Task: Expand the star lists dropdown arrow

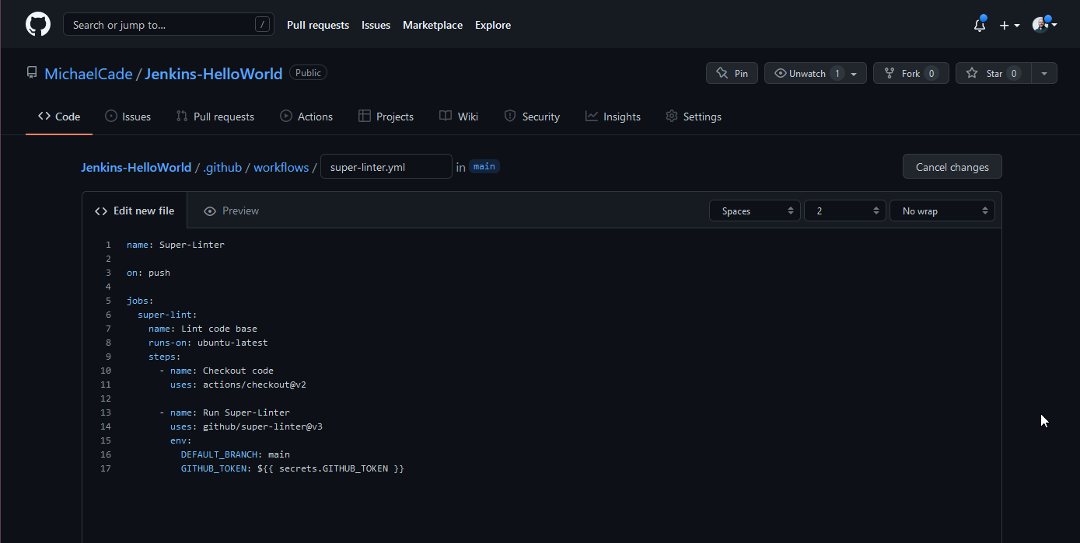Action: coord(1044,73)
